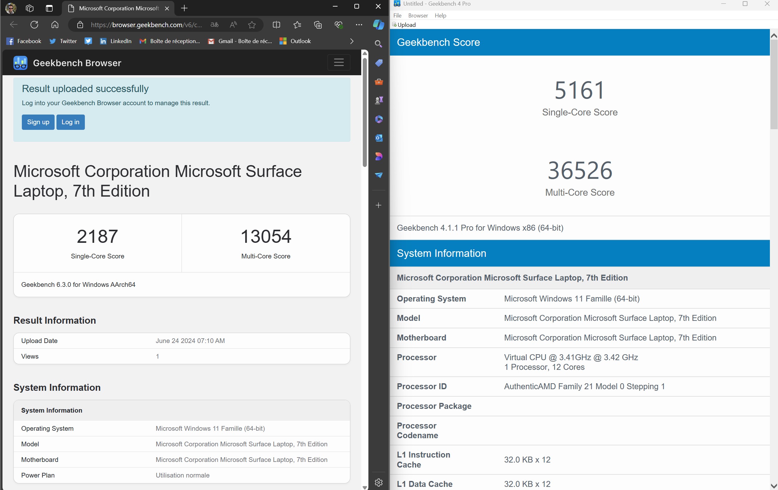Open Browser essentials heart icon

pyautogui.click(x=338, y=25)
